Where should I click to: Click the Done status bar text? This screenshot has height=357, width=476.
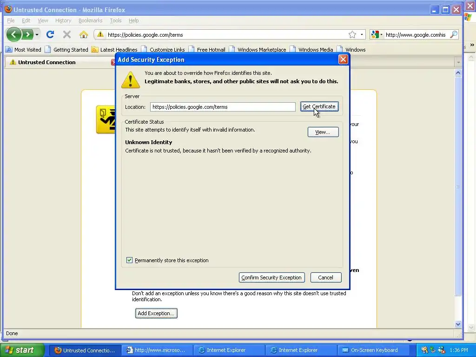tap(12, 333)
